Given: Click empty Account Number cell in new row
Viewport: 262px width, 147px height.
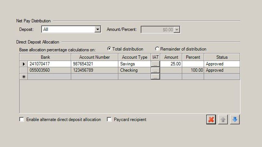Looking at the screenshot, I should coord(94,77).
